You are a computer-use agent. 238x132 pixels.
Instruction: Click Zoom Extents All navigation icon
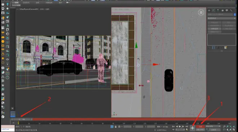click(234, 127)
